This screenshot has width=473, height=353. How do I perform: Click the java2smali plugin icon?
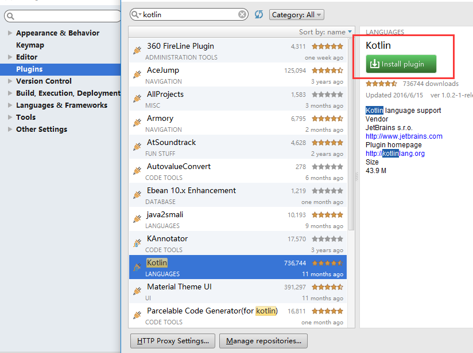pos(137,219)
